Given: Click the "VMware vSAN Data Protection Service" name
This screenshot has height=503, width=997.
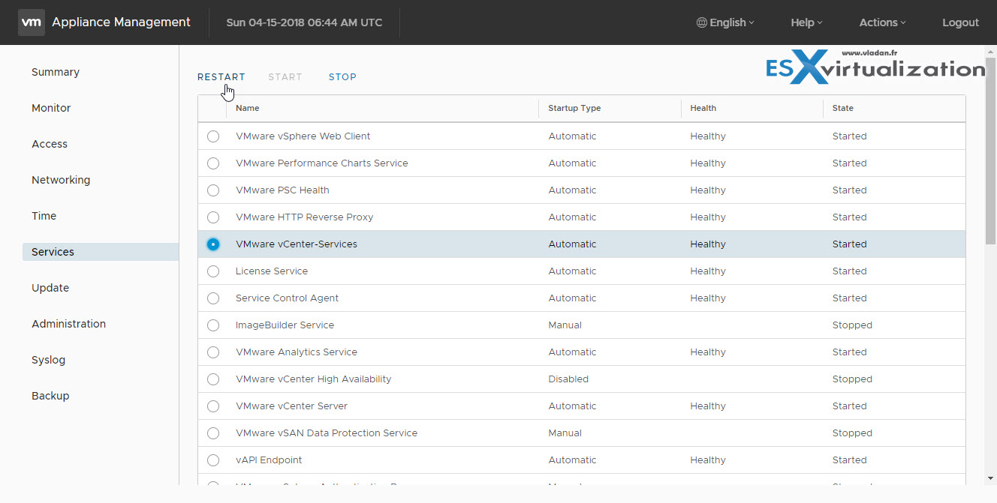Looking at the screenshot, I should (x=327, y=433).
